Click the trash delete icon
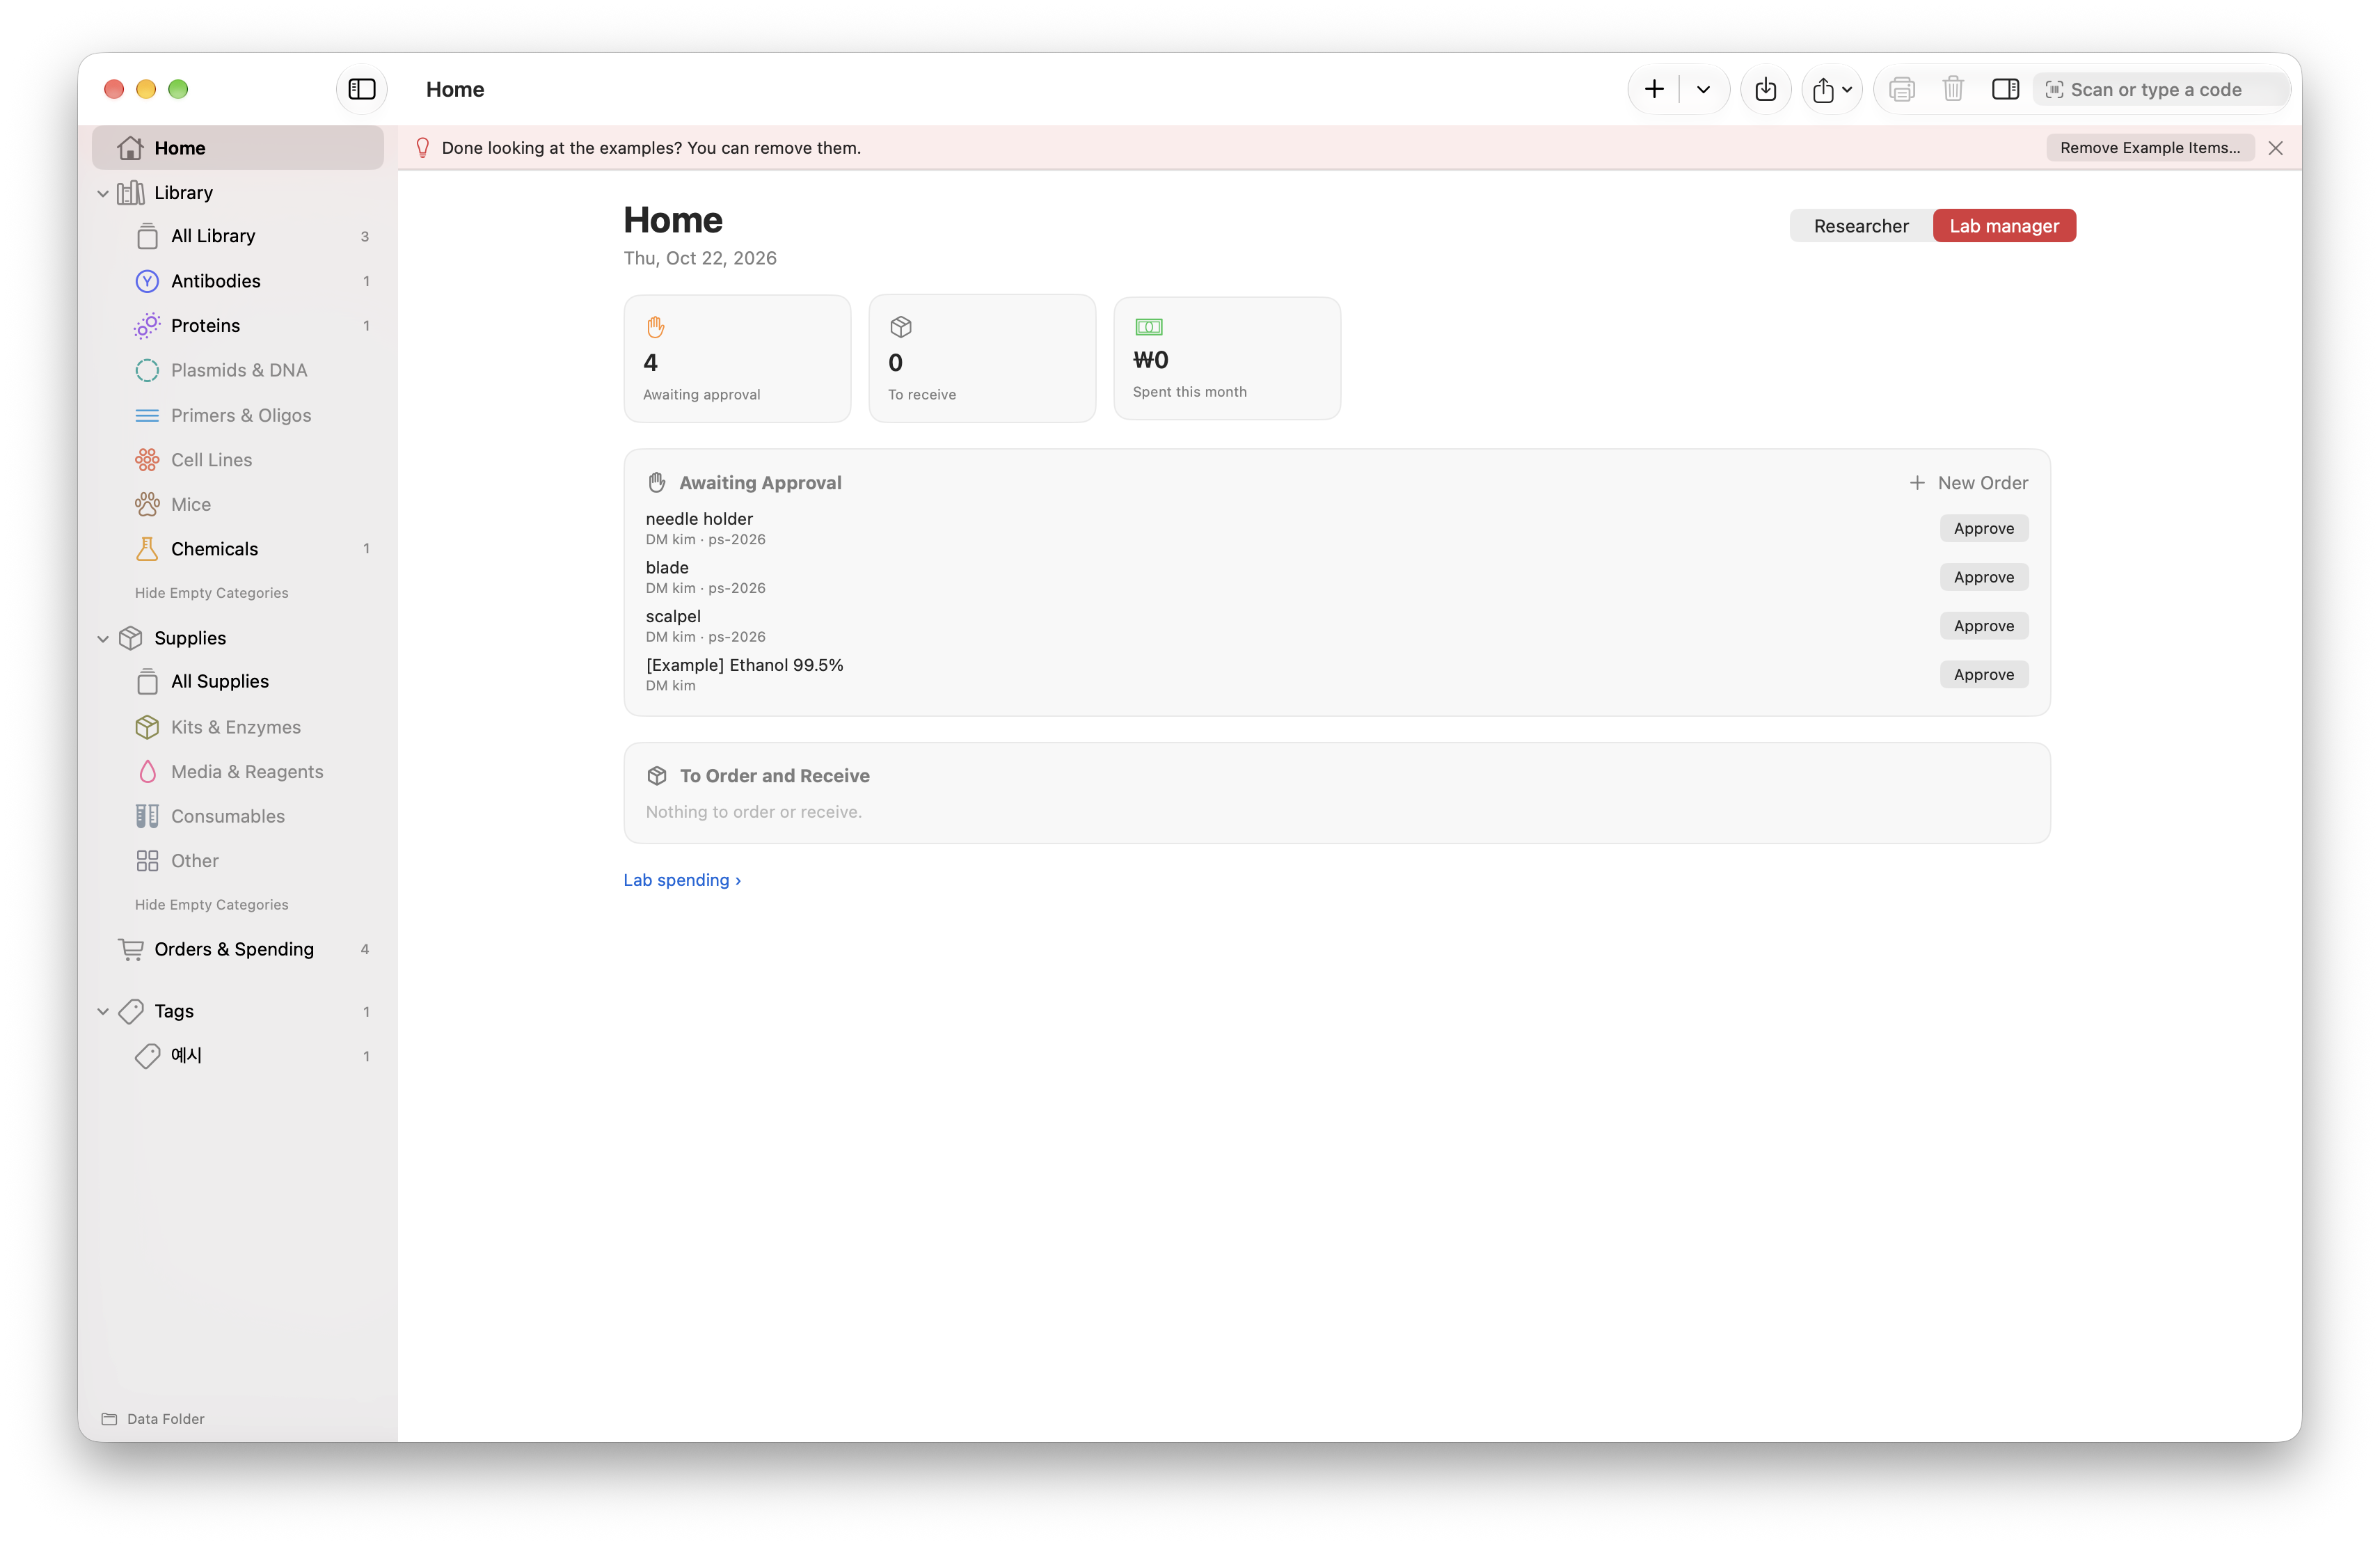This screenshot has width=2380, height=1545. tap(1952, 89)
